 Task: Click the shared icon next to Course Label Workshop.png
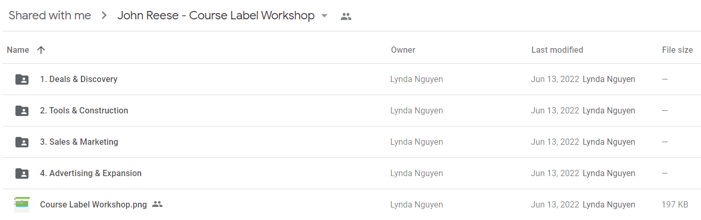[x=157, y=204]
